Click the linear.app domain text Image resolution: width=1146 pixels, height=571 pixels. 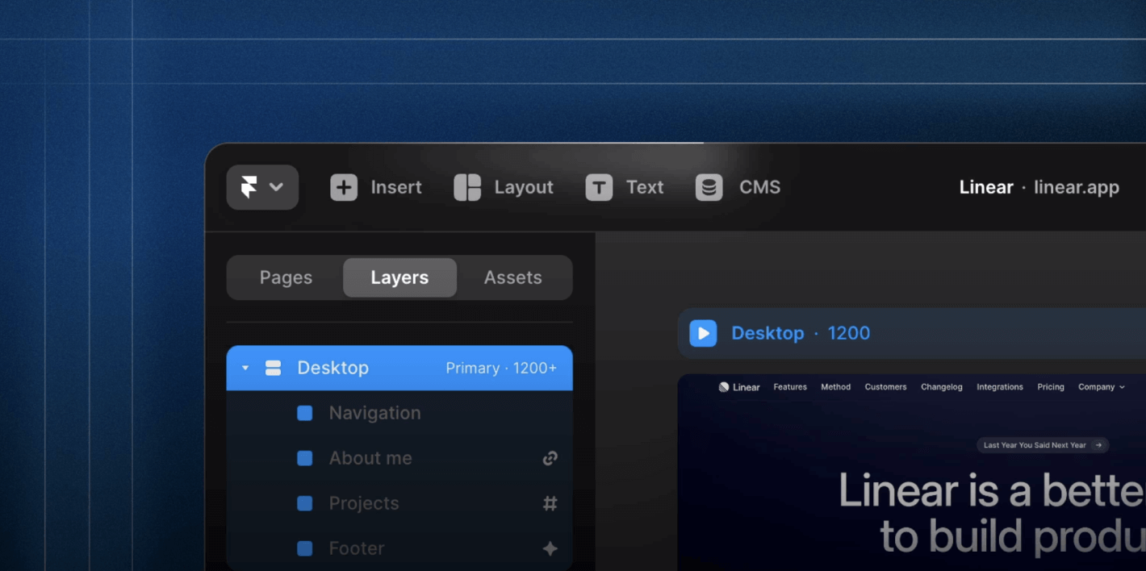point(1077,187)
